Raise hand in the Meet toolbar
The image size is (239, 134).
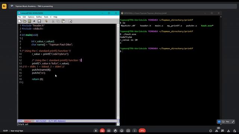(115, 131)
